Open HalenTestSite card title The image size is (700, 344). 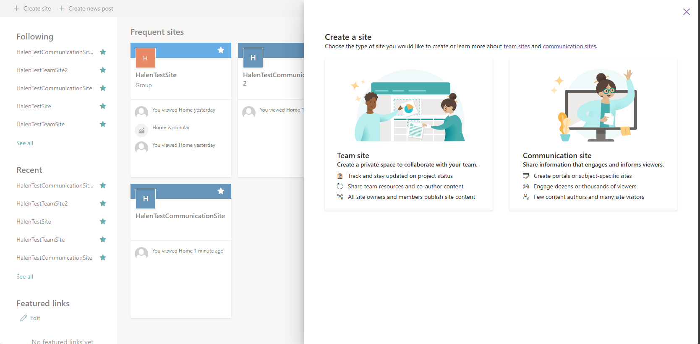click(156, 75)
